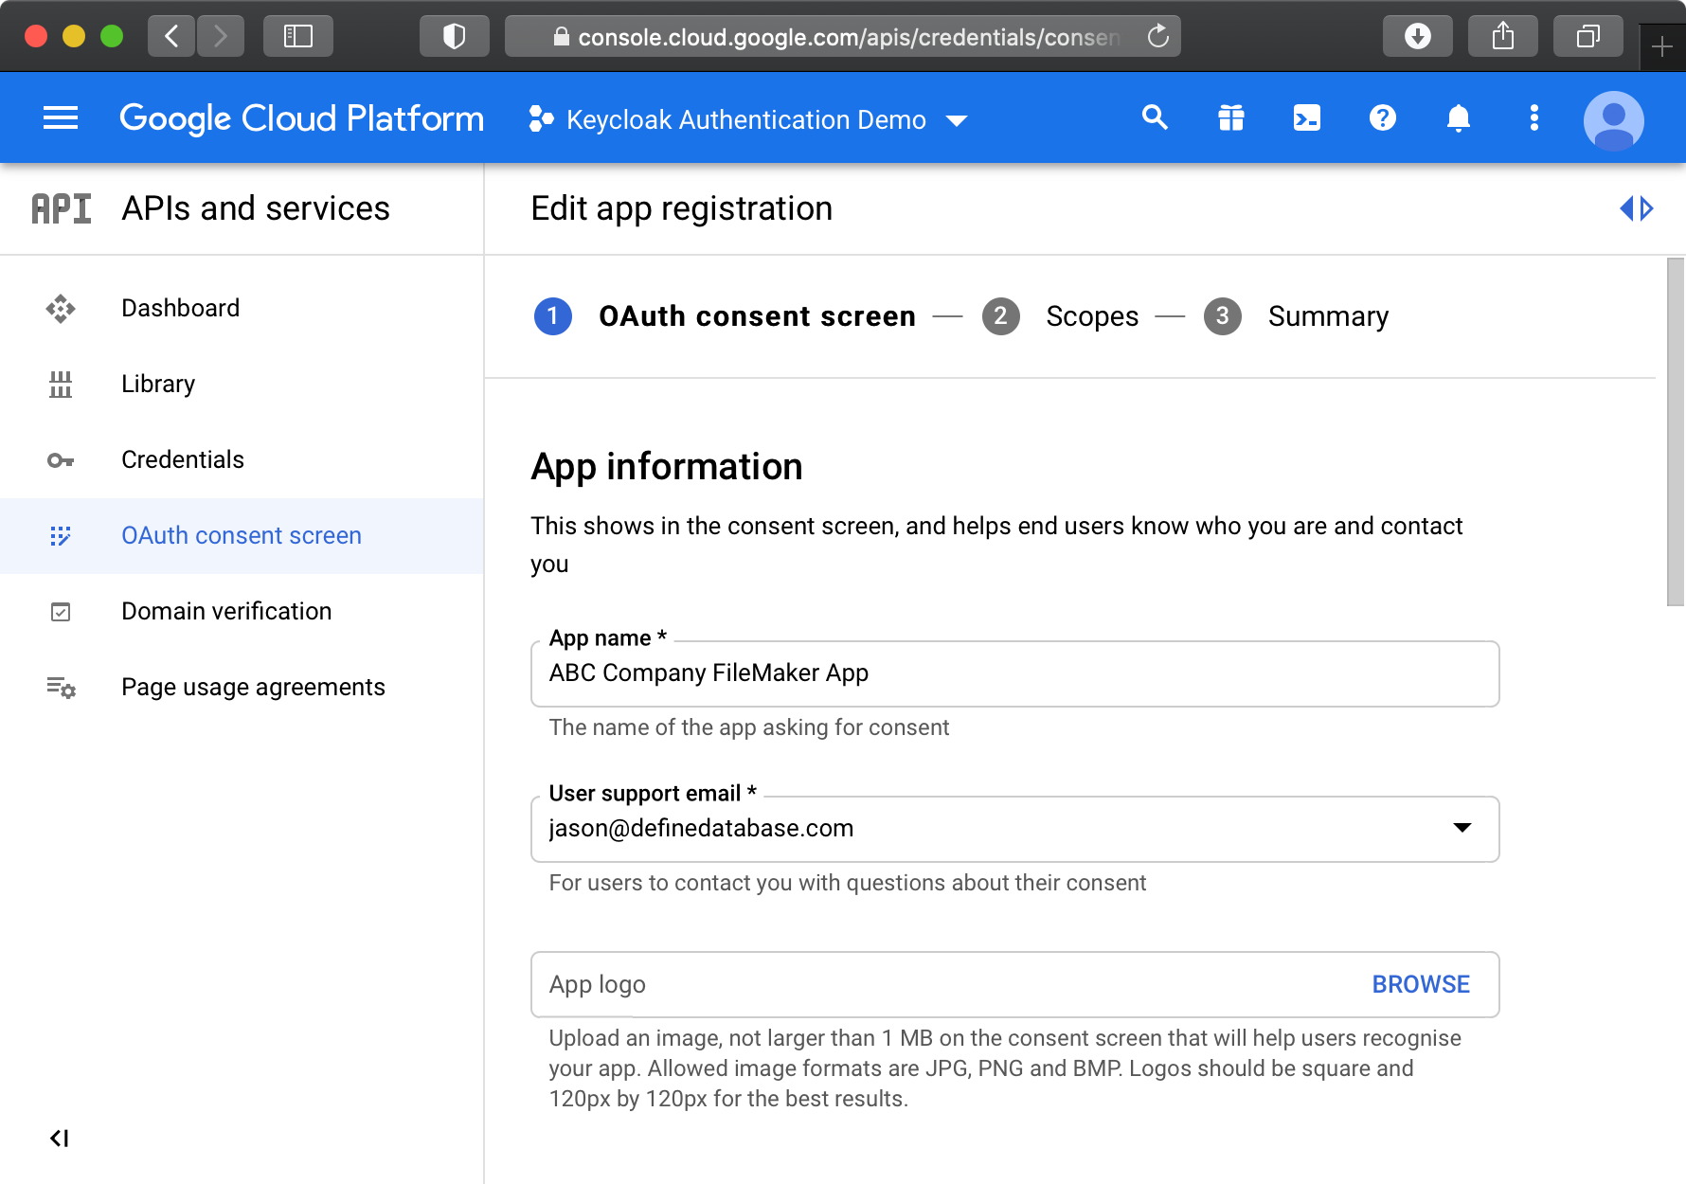The width and height of the screenshot is (1686, 1184).
Task: Open Domain verification section
Action: [226, 611]
